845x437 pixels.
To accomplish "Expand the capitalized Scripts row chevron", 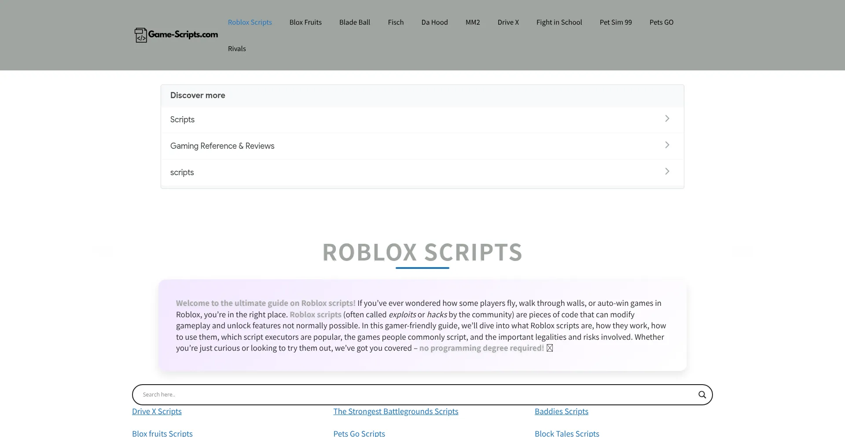I will pyautogui.click(x=667, y=118).
